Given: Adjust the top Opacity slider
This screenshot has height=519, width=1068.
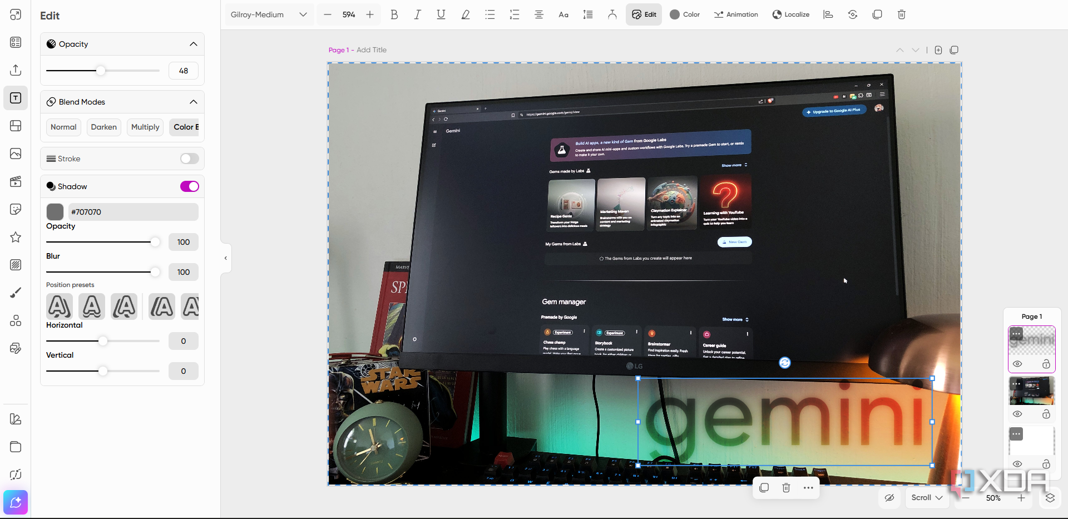Looking at the screenshot, I should (101, 71).
